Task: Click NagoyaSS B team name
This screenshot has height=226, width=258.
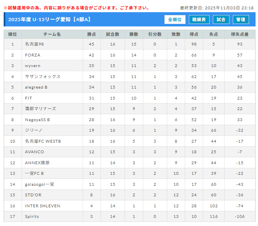Action: [x=37, y=120]
